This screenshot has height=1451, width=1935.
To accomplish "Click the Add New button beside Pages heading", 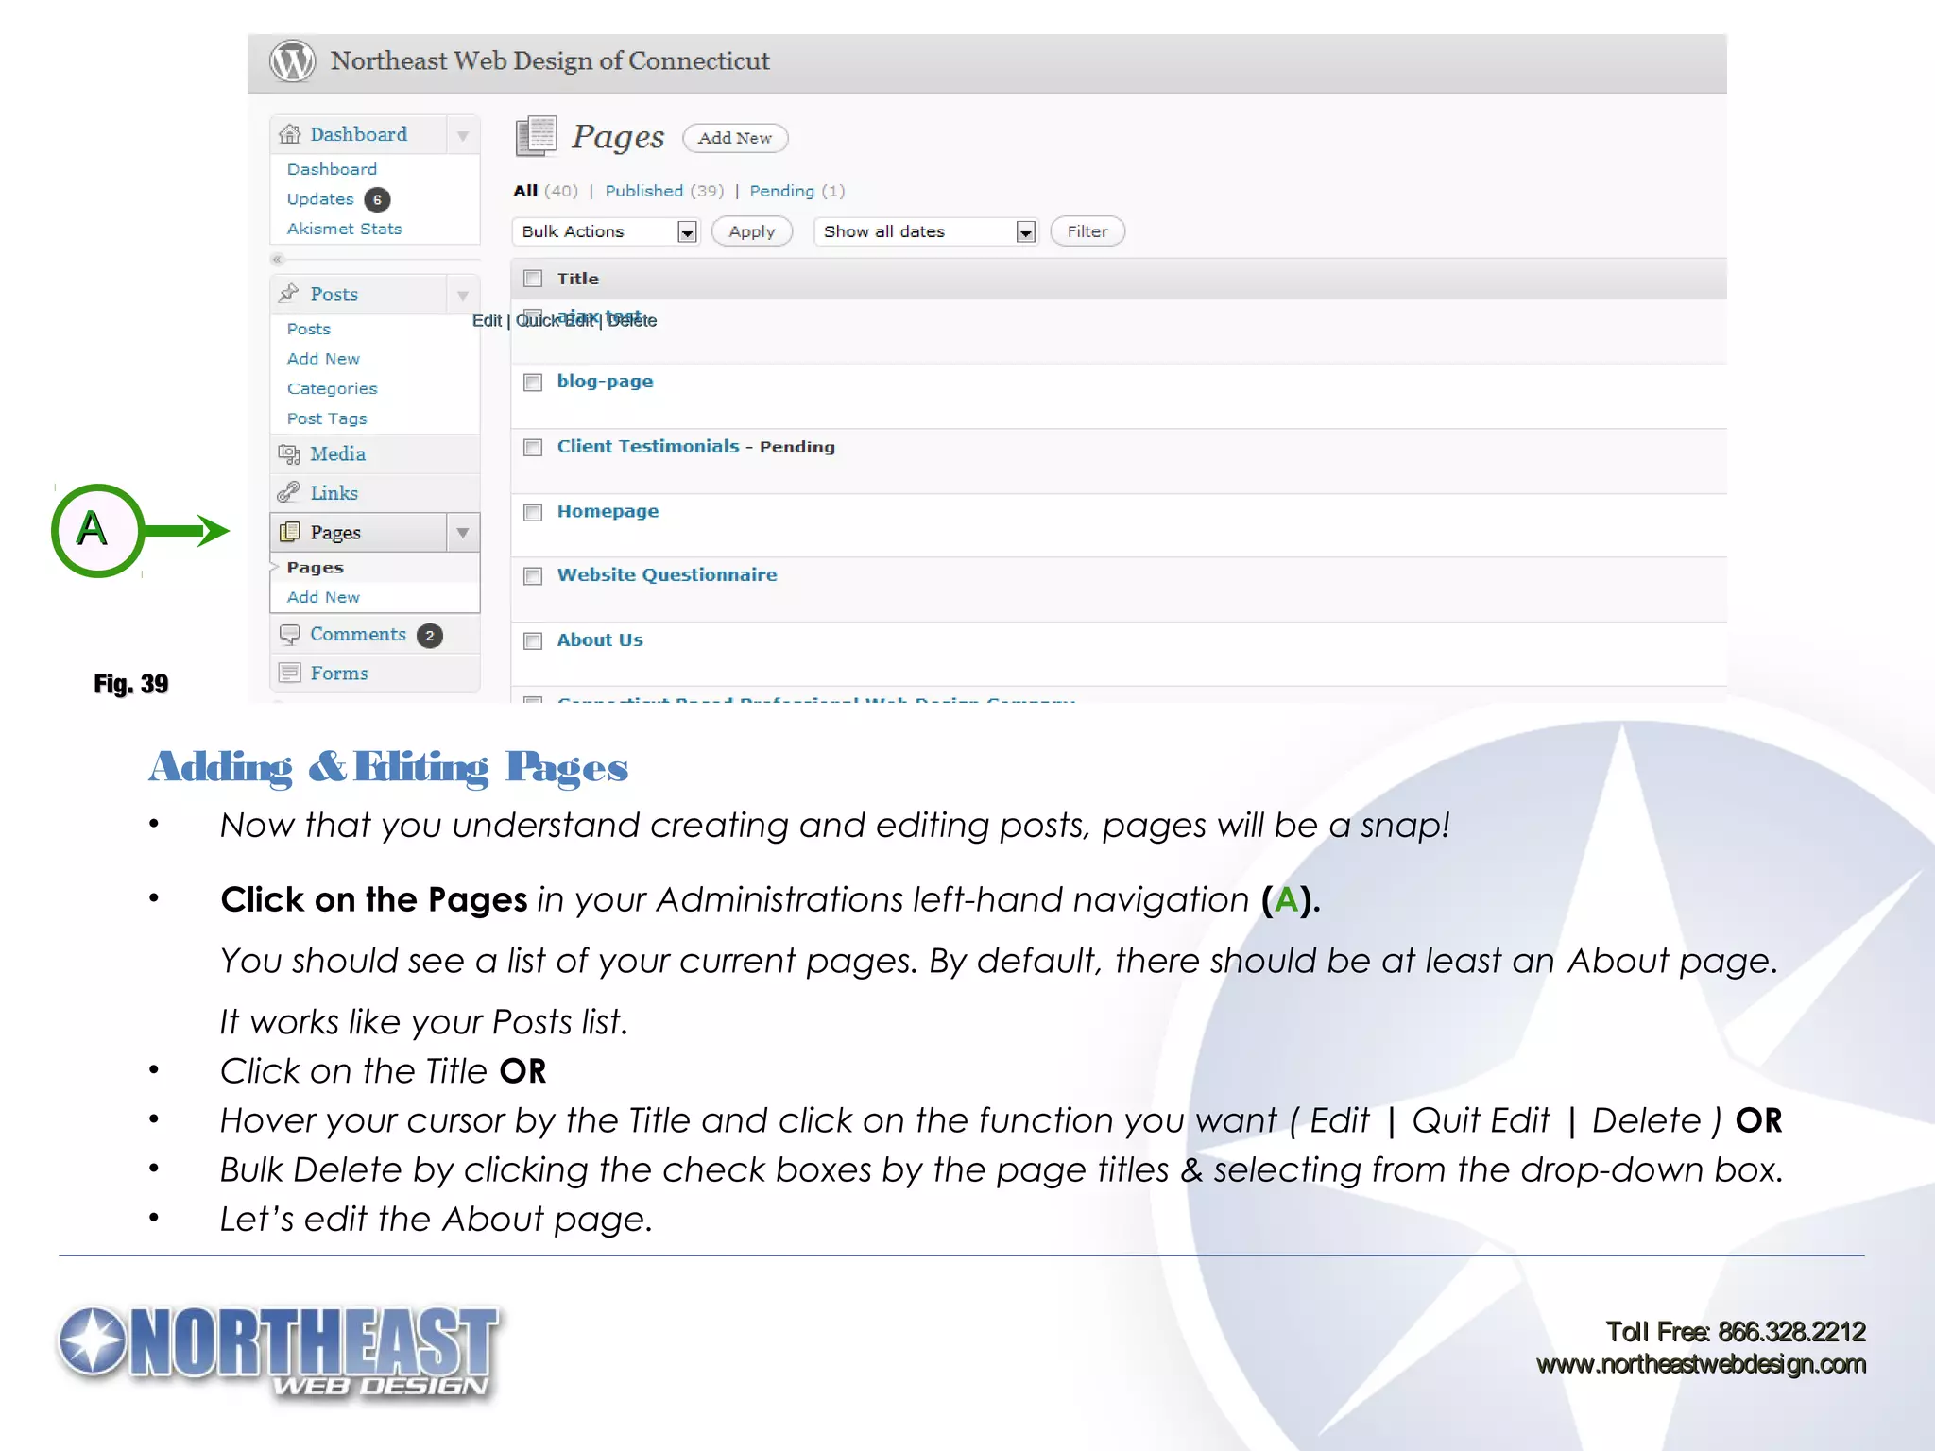I will click(735, 138).
